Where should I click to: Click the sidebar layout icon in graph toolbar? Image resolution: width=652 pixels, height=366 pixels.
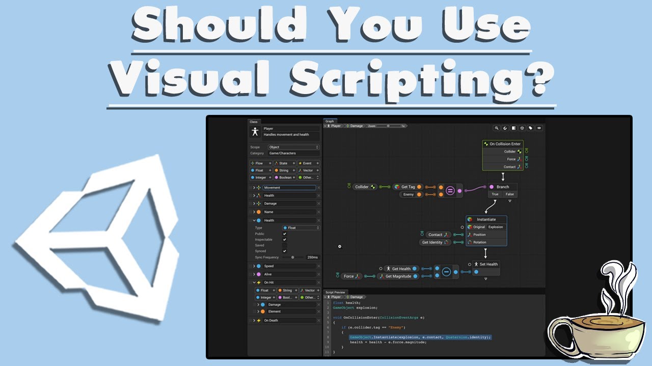(513, 128)
